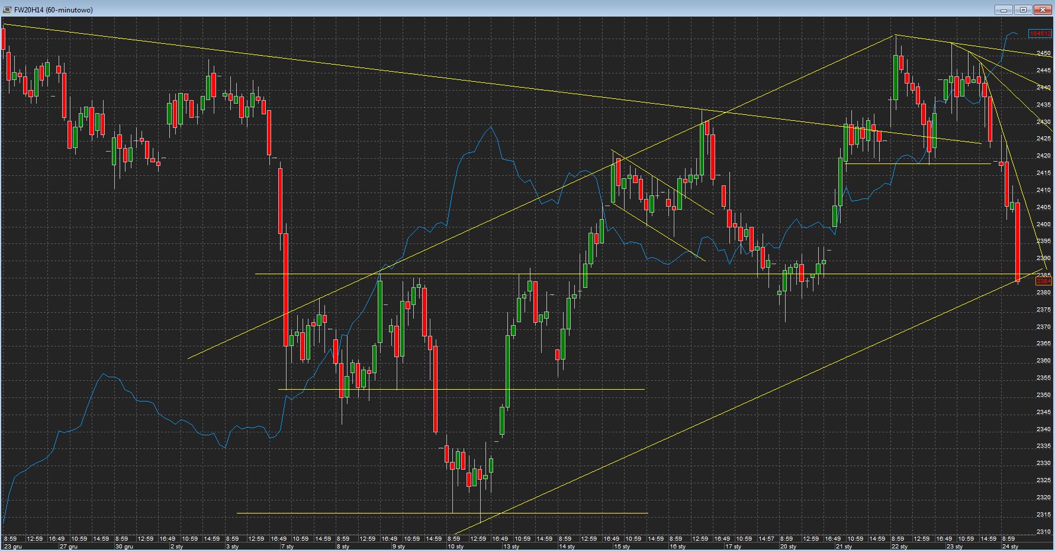The image size is (1055, 552).
Task: Click the 20 sty date label
Action: point(788,547)
